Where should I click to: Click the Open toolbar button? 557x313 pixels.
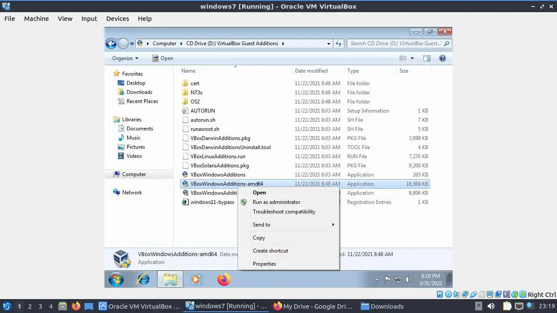coord(163,58)
